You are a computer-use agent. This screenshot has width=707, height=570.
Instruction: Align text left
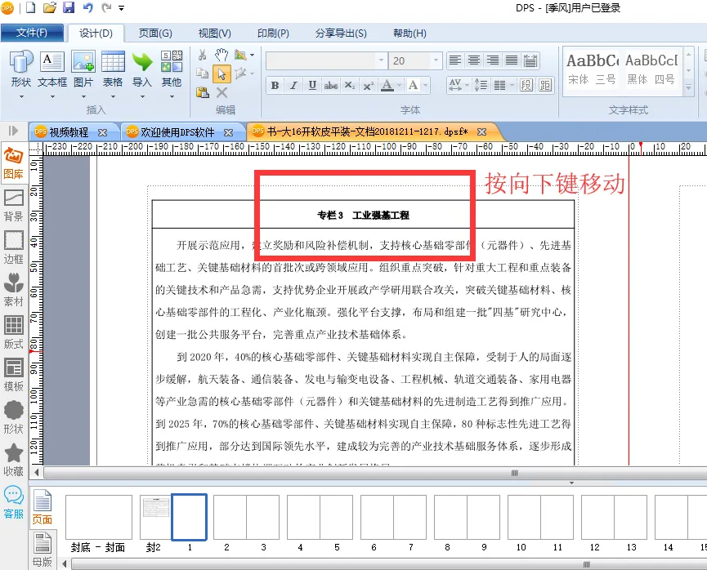point(455,60)
